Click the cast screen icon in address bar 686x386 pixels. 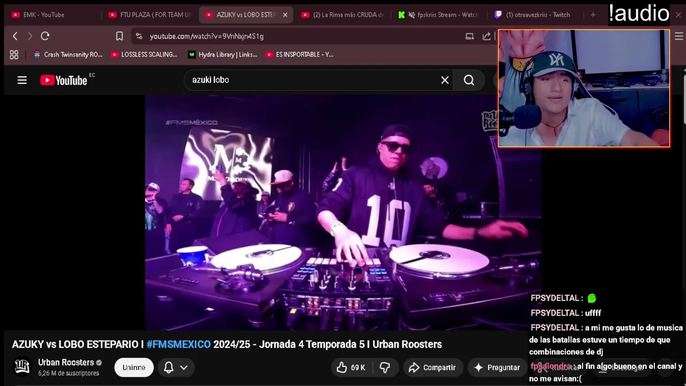pyautogui.click(x=469, y=36)
